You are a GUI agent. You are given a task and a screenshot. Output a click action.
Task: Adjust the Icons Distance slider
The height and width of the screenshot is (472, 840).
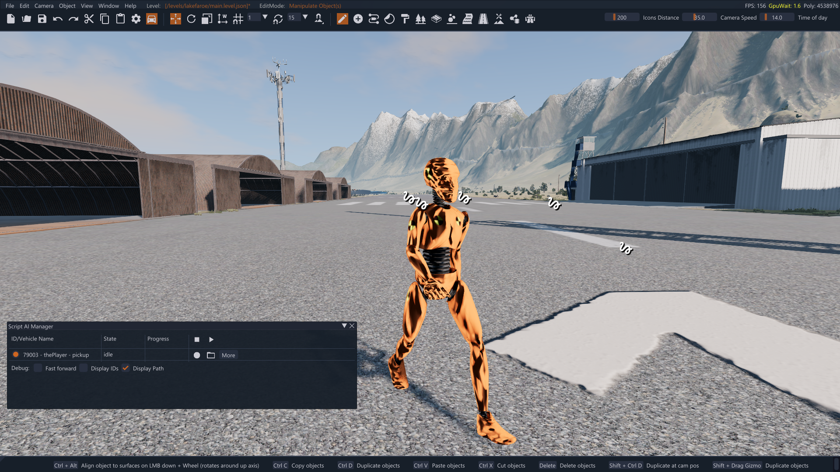click(622, 17)
